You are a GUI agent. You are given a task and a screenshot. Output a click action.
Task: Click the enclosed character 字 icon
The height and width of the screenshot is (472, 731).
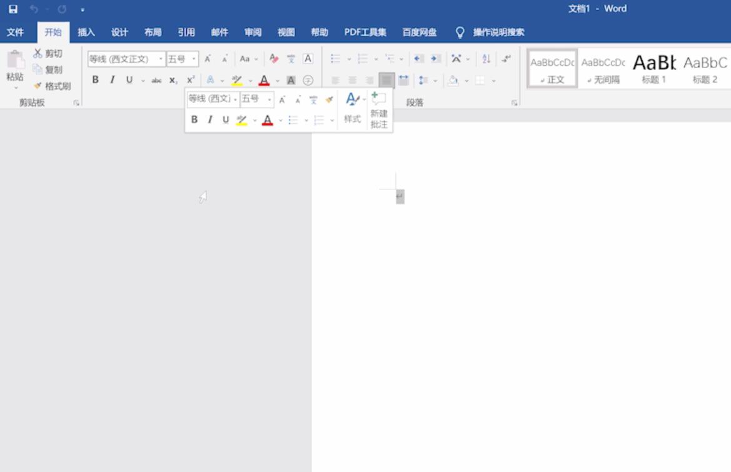click(x=308, y=80)
